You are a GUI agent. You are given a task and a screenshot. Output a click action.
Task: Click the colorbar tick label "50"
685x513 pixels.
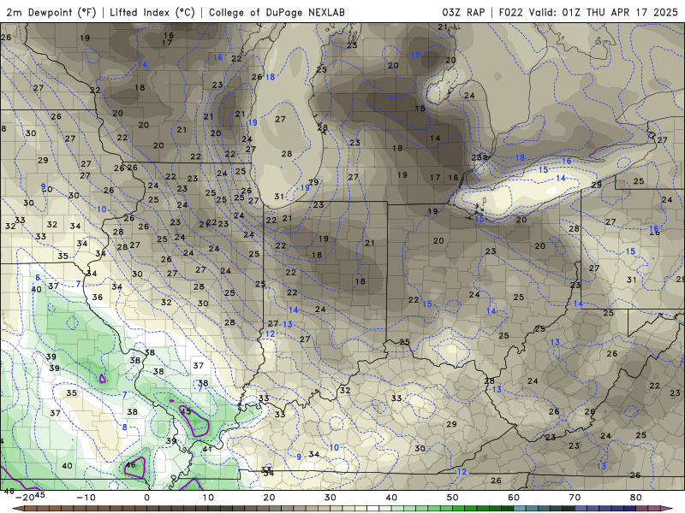click(453, 498)
